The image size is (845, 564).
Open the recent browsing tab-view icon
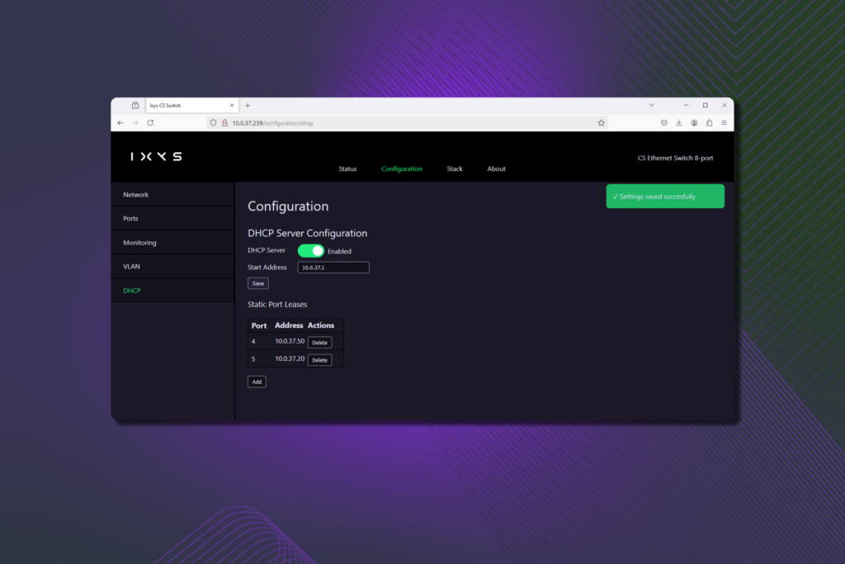tap(135, 106)
